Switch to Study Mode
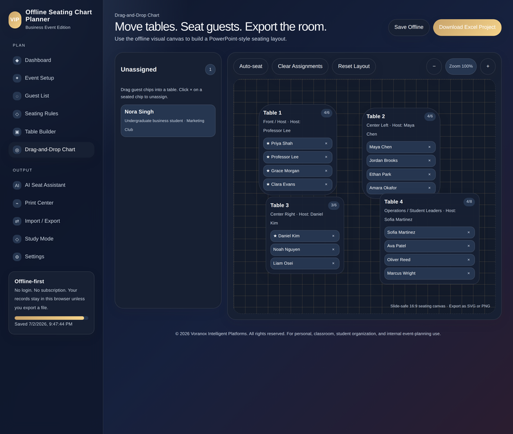The image size is (513, 434). point(51,239)
